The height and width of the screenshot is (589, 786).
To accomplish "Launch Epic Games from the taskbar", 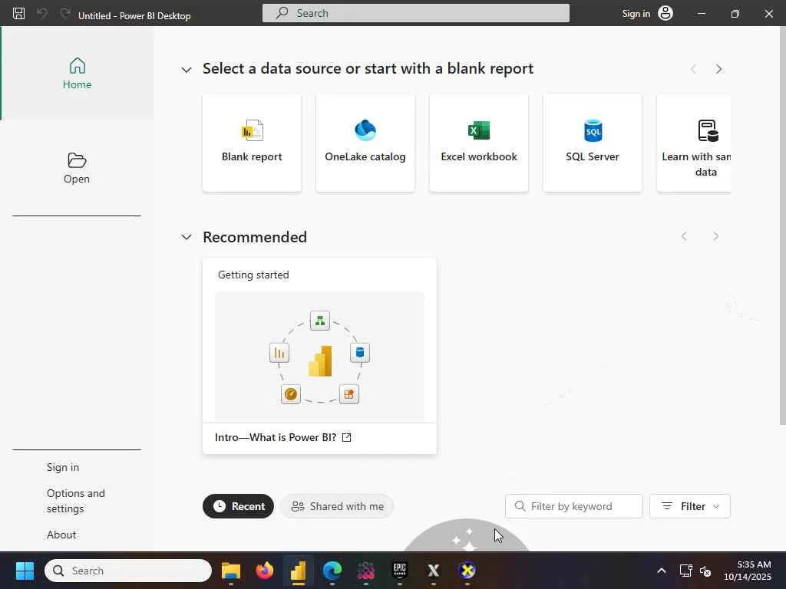I will click(x=399, y=571).
